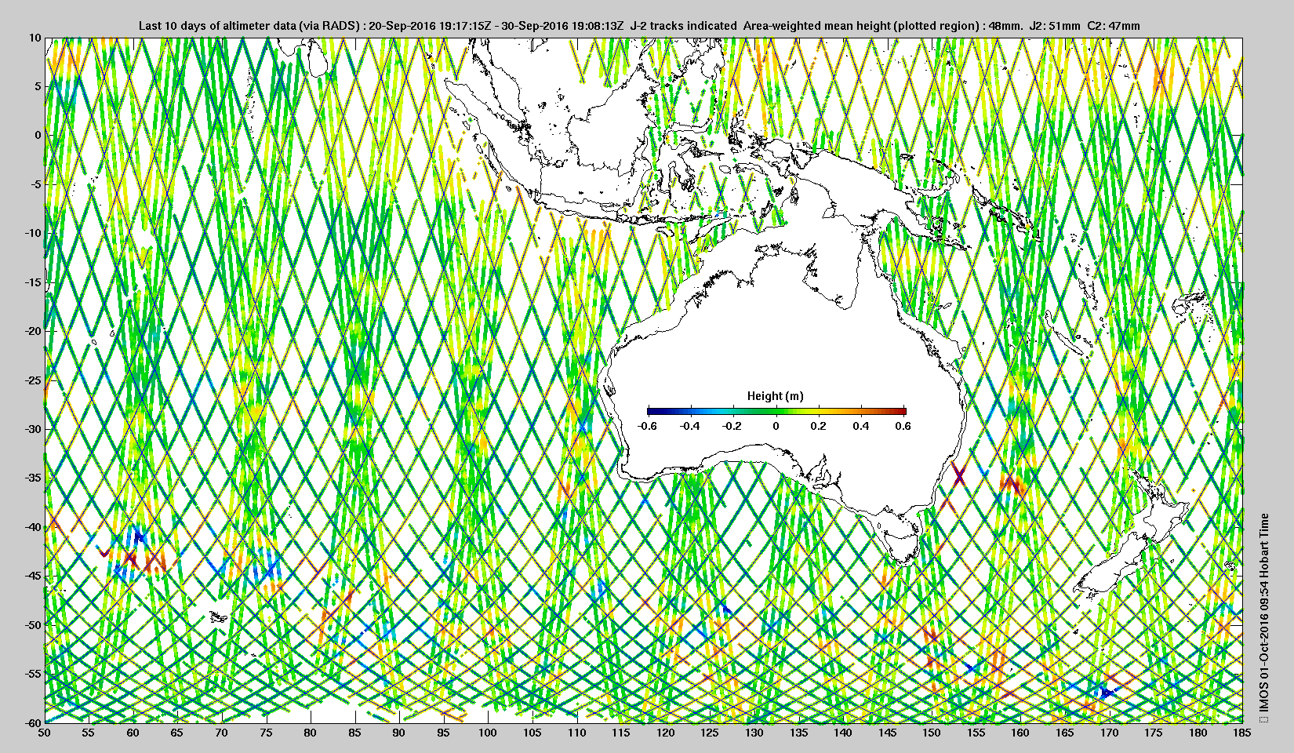Select the '-0.2' colorbar tick label
The height and width of the screenshot is (753, 1294).
733,426
